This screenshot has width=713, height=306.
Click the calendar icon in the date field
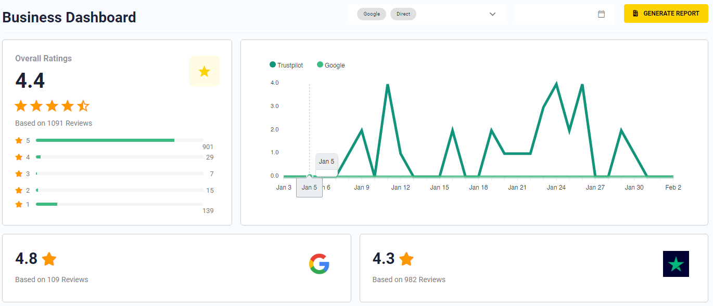[602, 14]
